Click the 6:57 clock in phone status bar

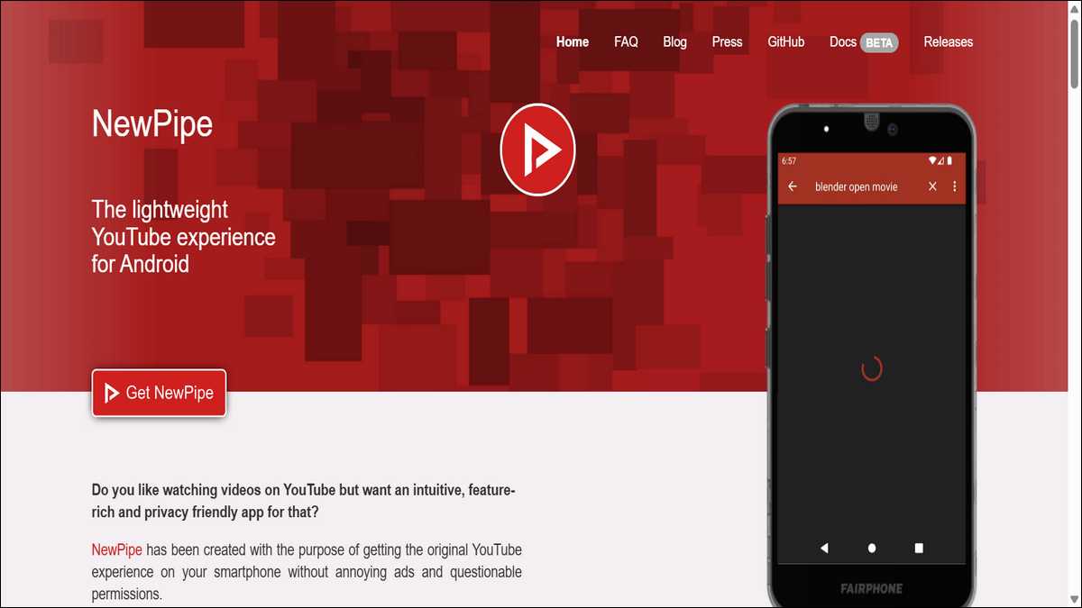[789, 160]
